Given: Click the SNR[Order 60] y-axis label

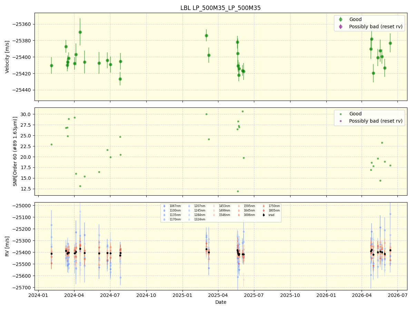Looking at the screenshot, I should 15,152.
